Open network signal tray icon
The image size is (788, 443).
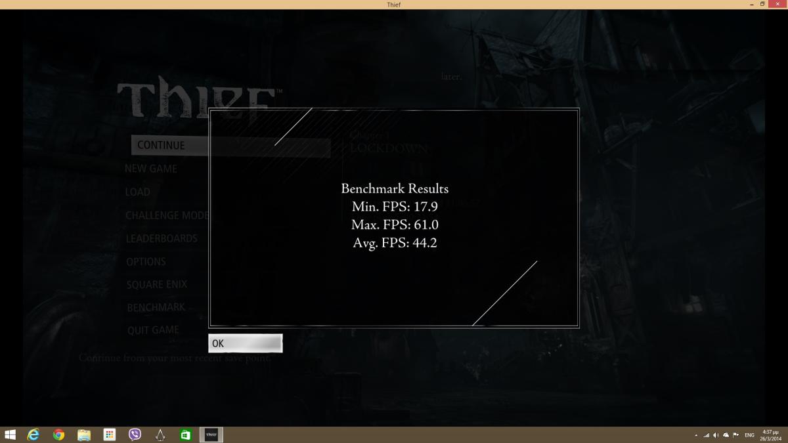[x=706, y=435]
